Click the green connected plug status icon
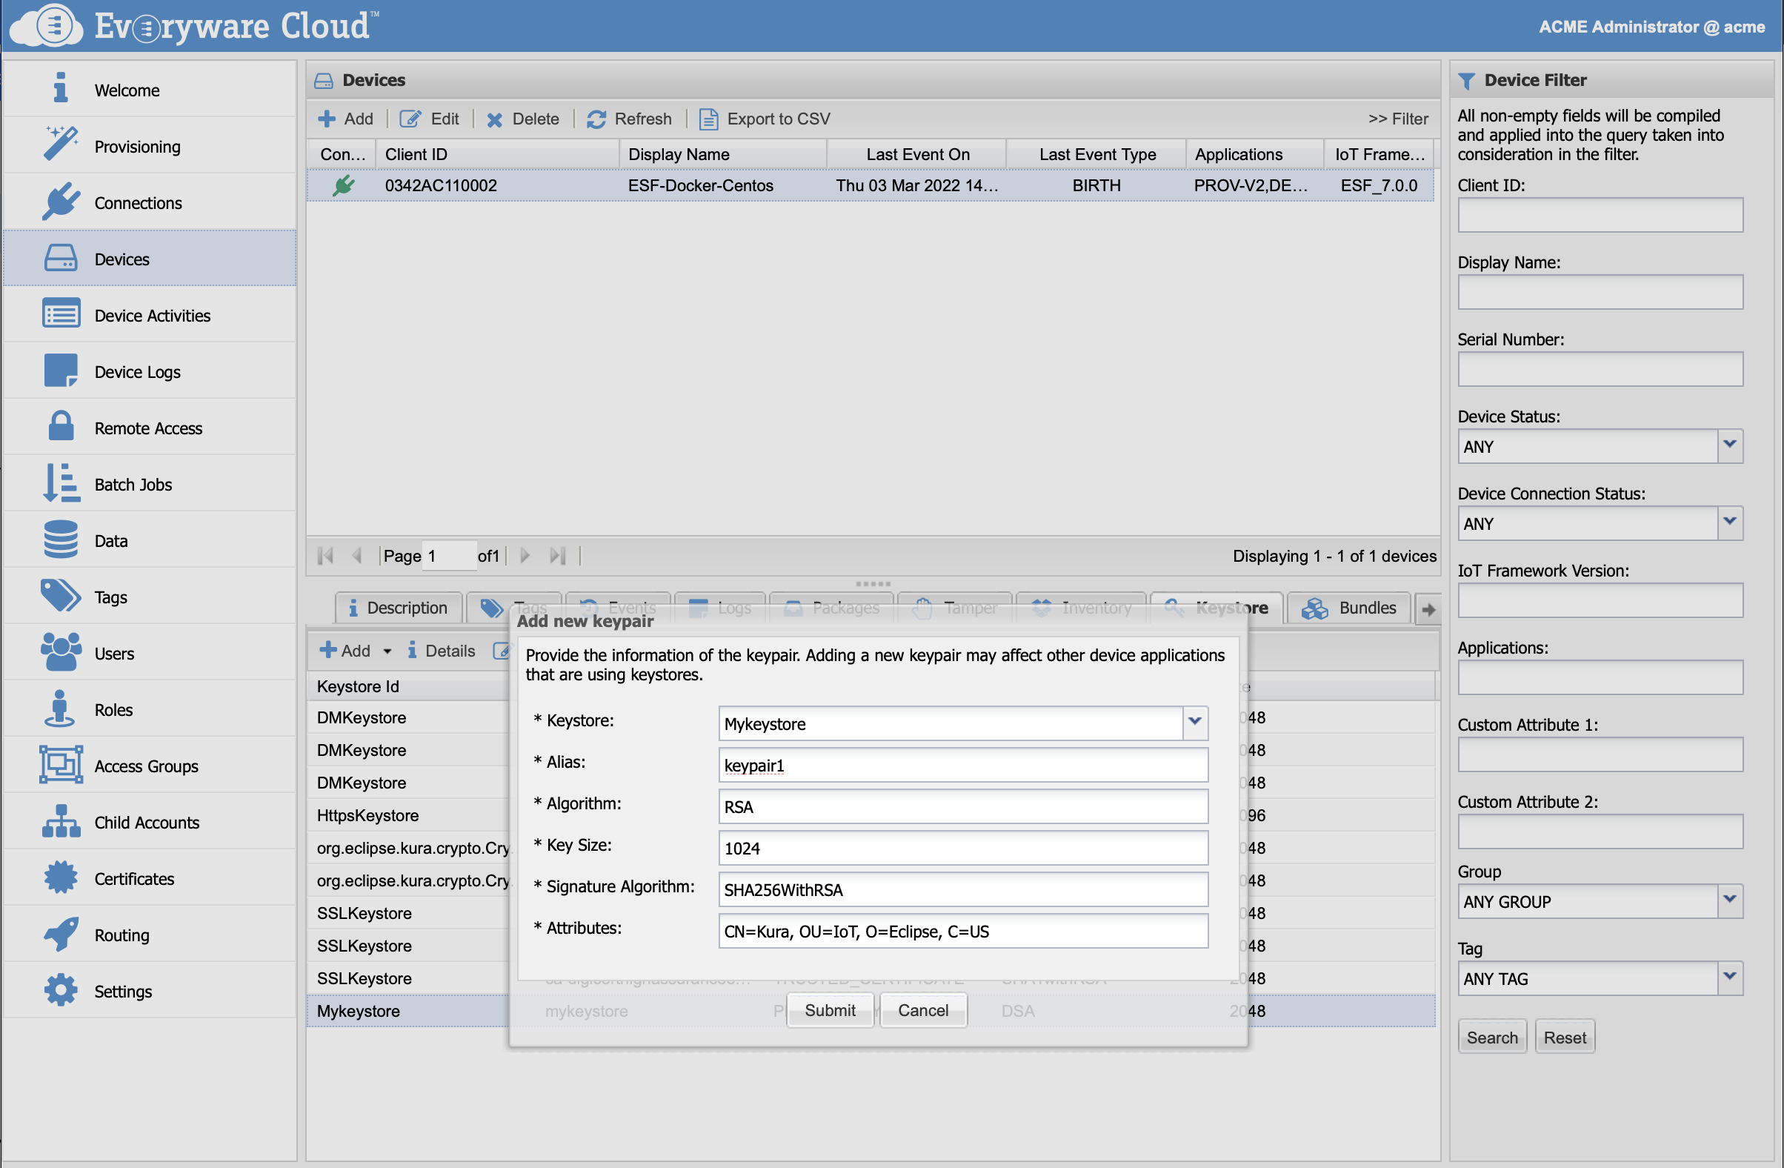 point(344,185)
